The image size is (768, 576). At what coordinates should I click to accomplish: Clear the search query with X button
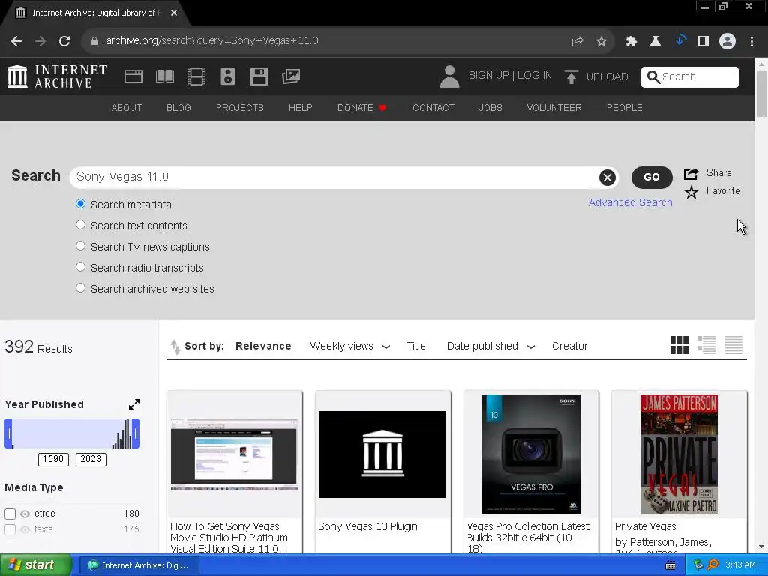tap(607, 177)
